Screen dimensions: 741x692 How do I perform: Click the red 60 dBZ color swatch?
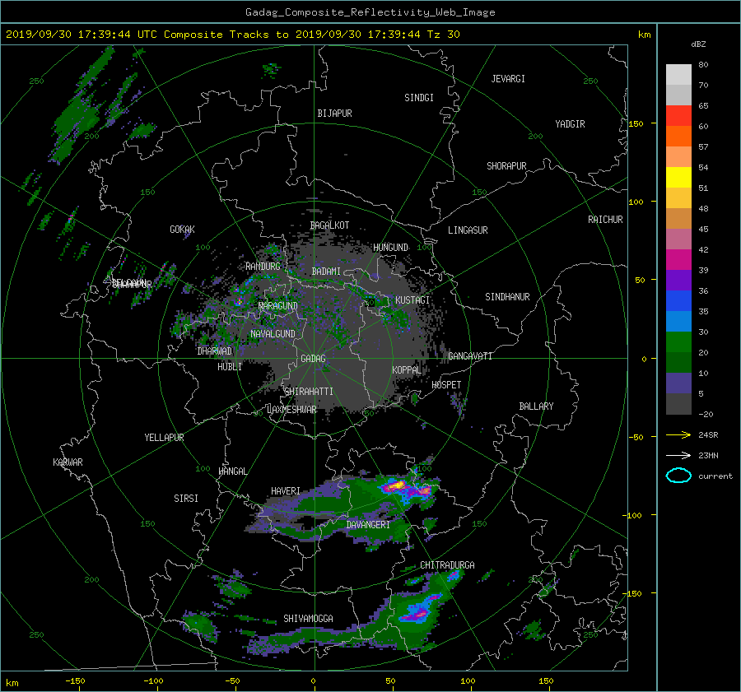point(678,116)
